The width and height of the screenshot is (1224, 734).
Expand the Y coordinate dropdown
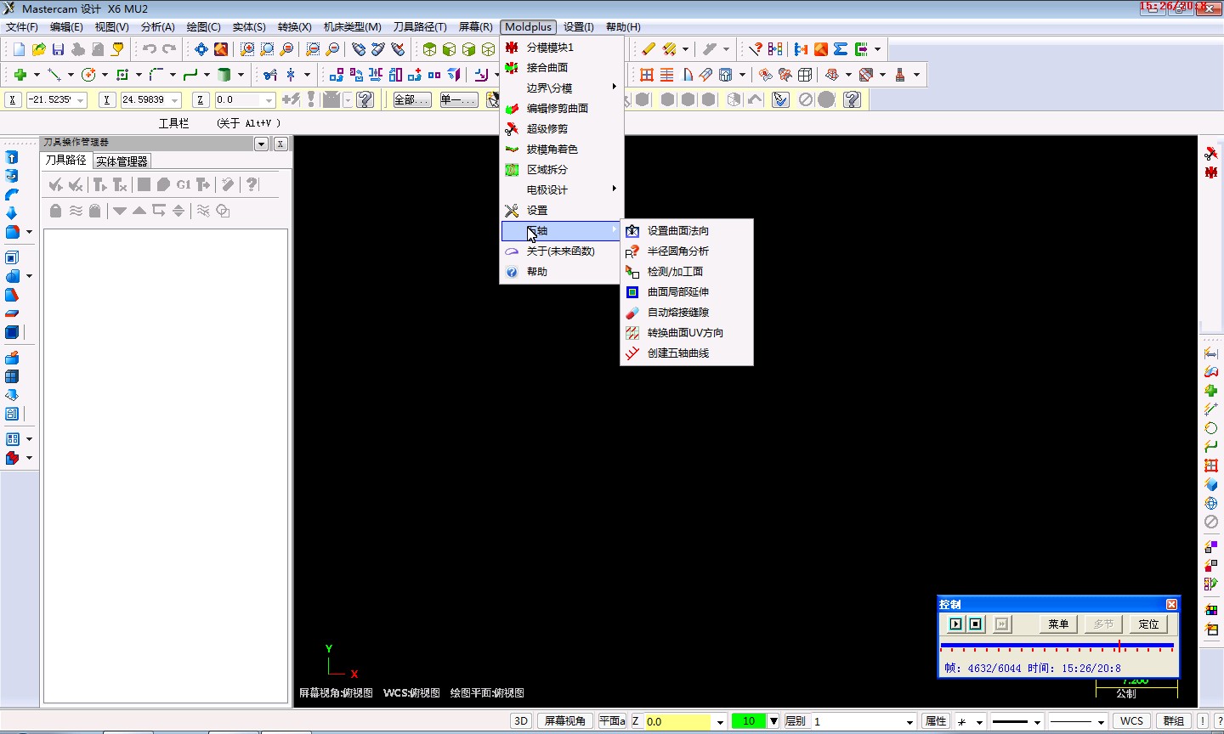click(x=175, y=100)
